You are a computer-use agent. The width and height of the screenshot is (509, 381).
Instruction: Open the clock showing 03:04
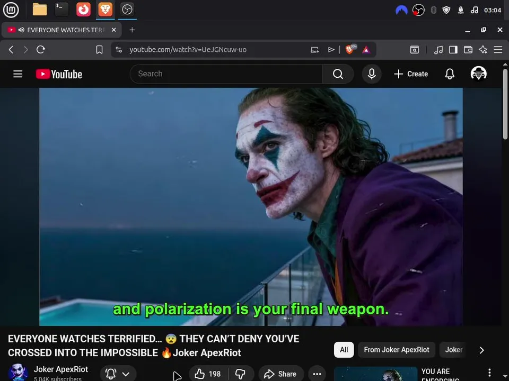point(493,11)
